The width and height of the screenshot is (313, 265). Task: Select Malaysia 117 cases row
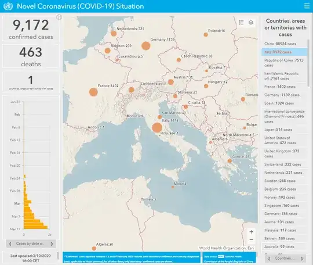click(x=285, y=230)
